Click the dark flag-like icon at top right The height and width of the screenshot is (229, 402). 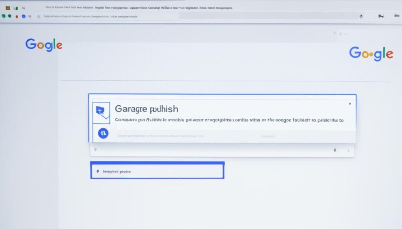[x=381, y=16]
